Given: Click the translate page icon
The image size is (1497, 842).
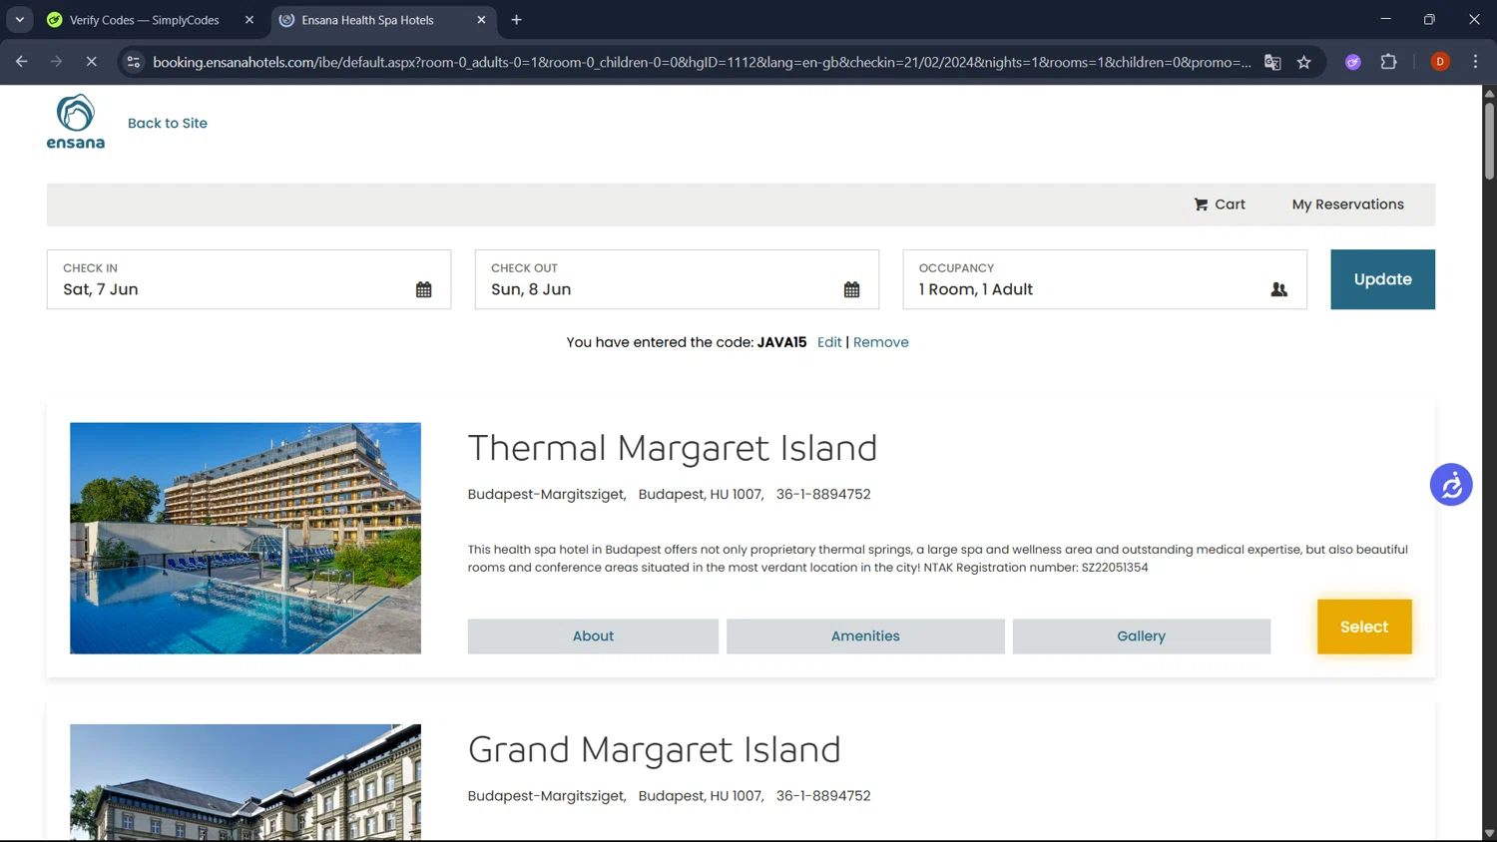Looking at the screenshot, I should pyautogui.click(x=1272, y=62).
